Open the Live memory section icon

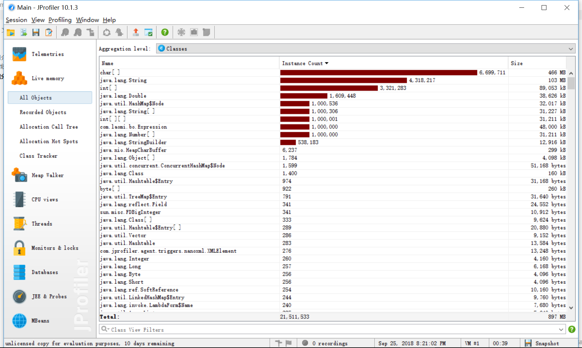pyautogui.click(x=19, y=78)
